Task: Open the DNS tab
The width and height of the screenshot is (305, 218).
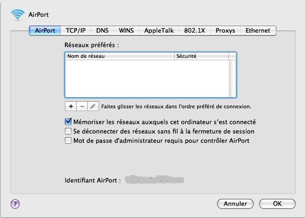Action: click(102, 30)
